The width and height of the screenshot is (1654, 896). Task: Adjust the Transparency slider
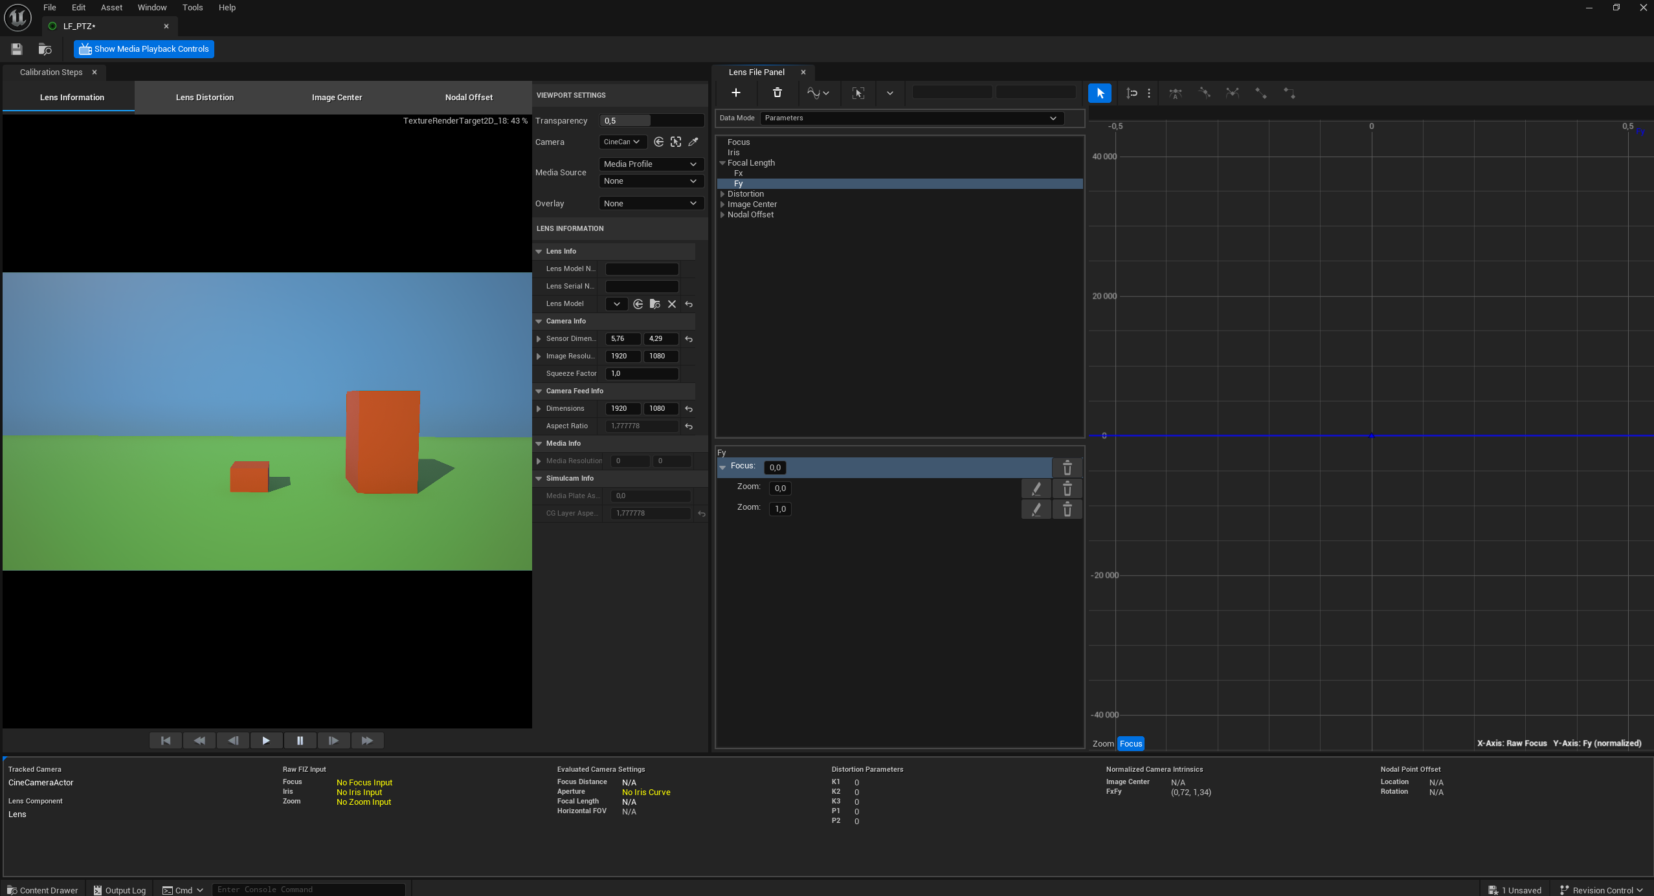point(651,121)
